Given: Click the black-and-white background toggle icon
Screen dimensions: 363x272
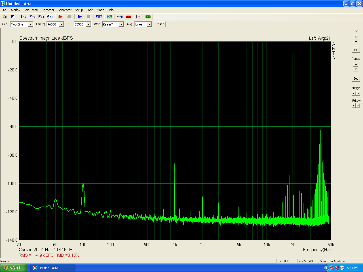Looking at the screenshot, I should click(x=13, y=17).
